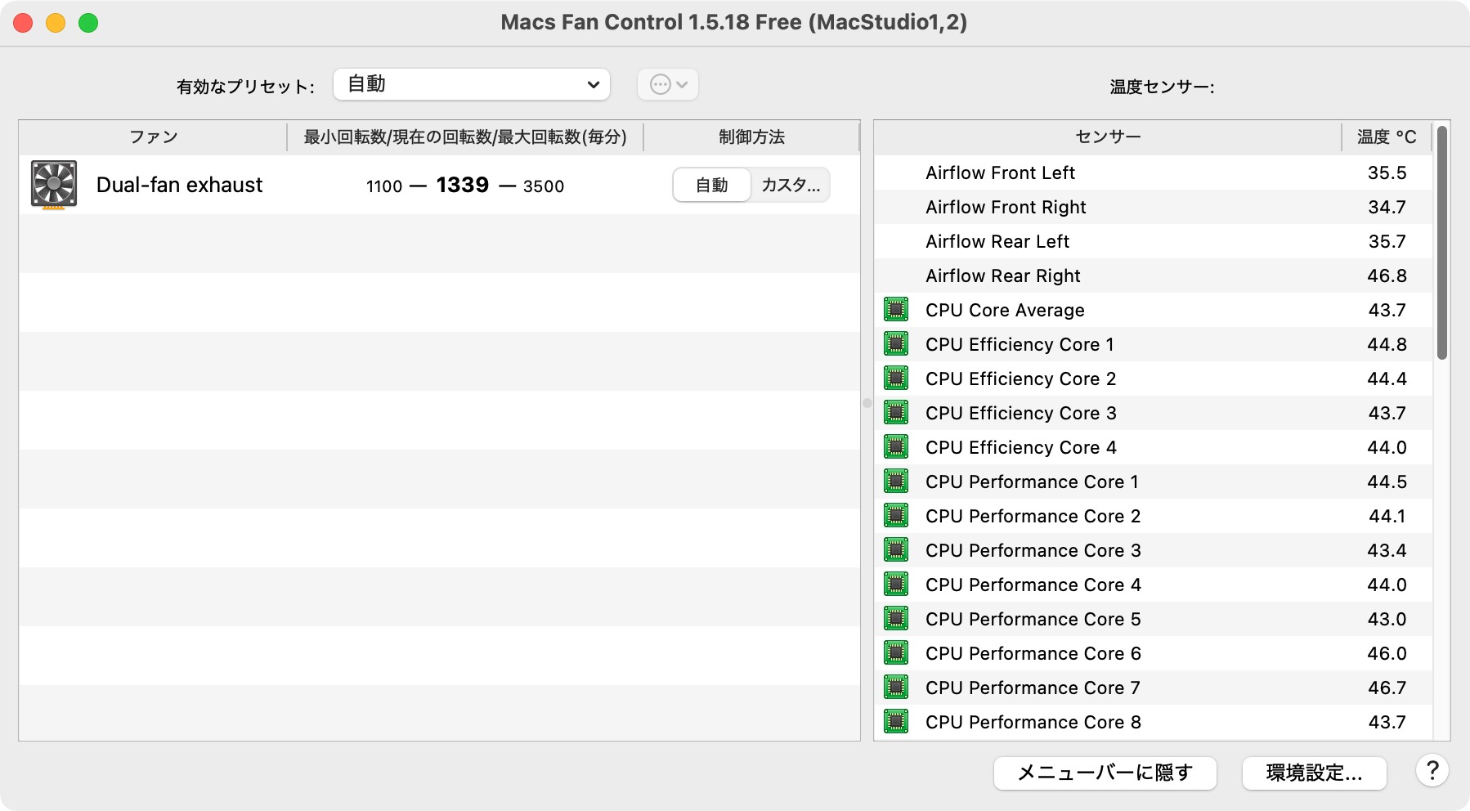
Task: Select the CPU Performance Core 5 chip icon
Action: tap(897, 619)
